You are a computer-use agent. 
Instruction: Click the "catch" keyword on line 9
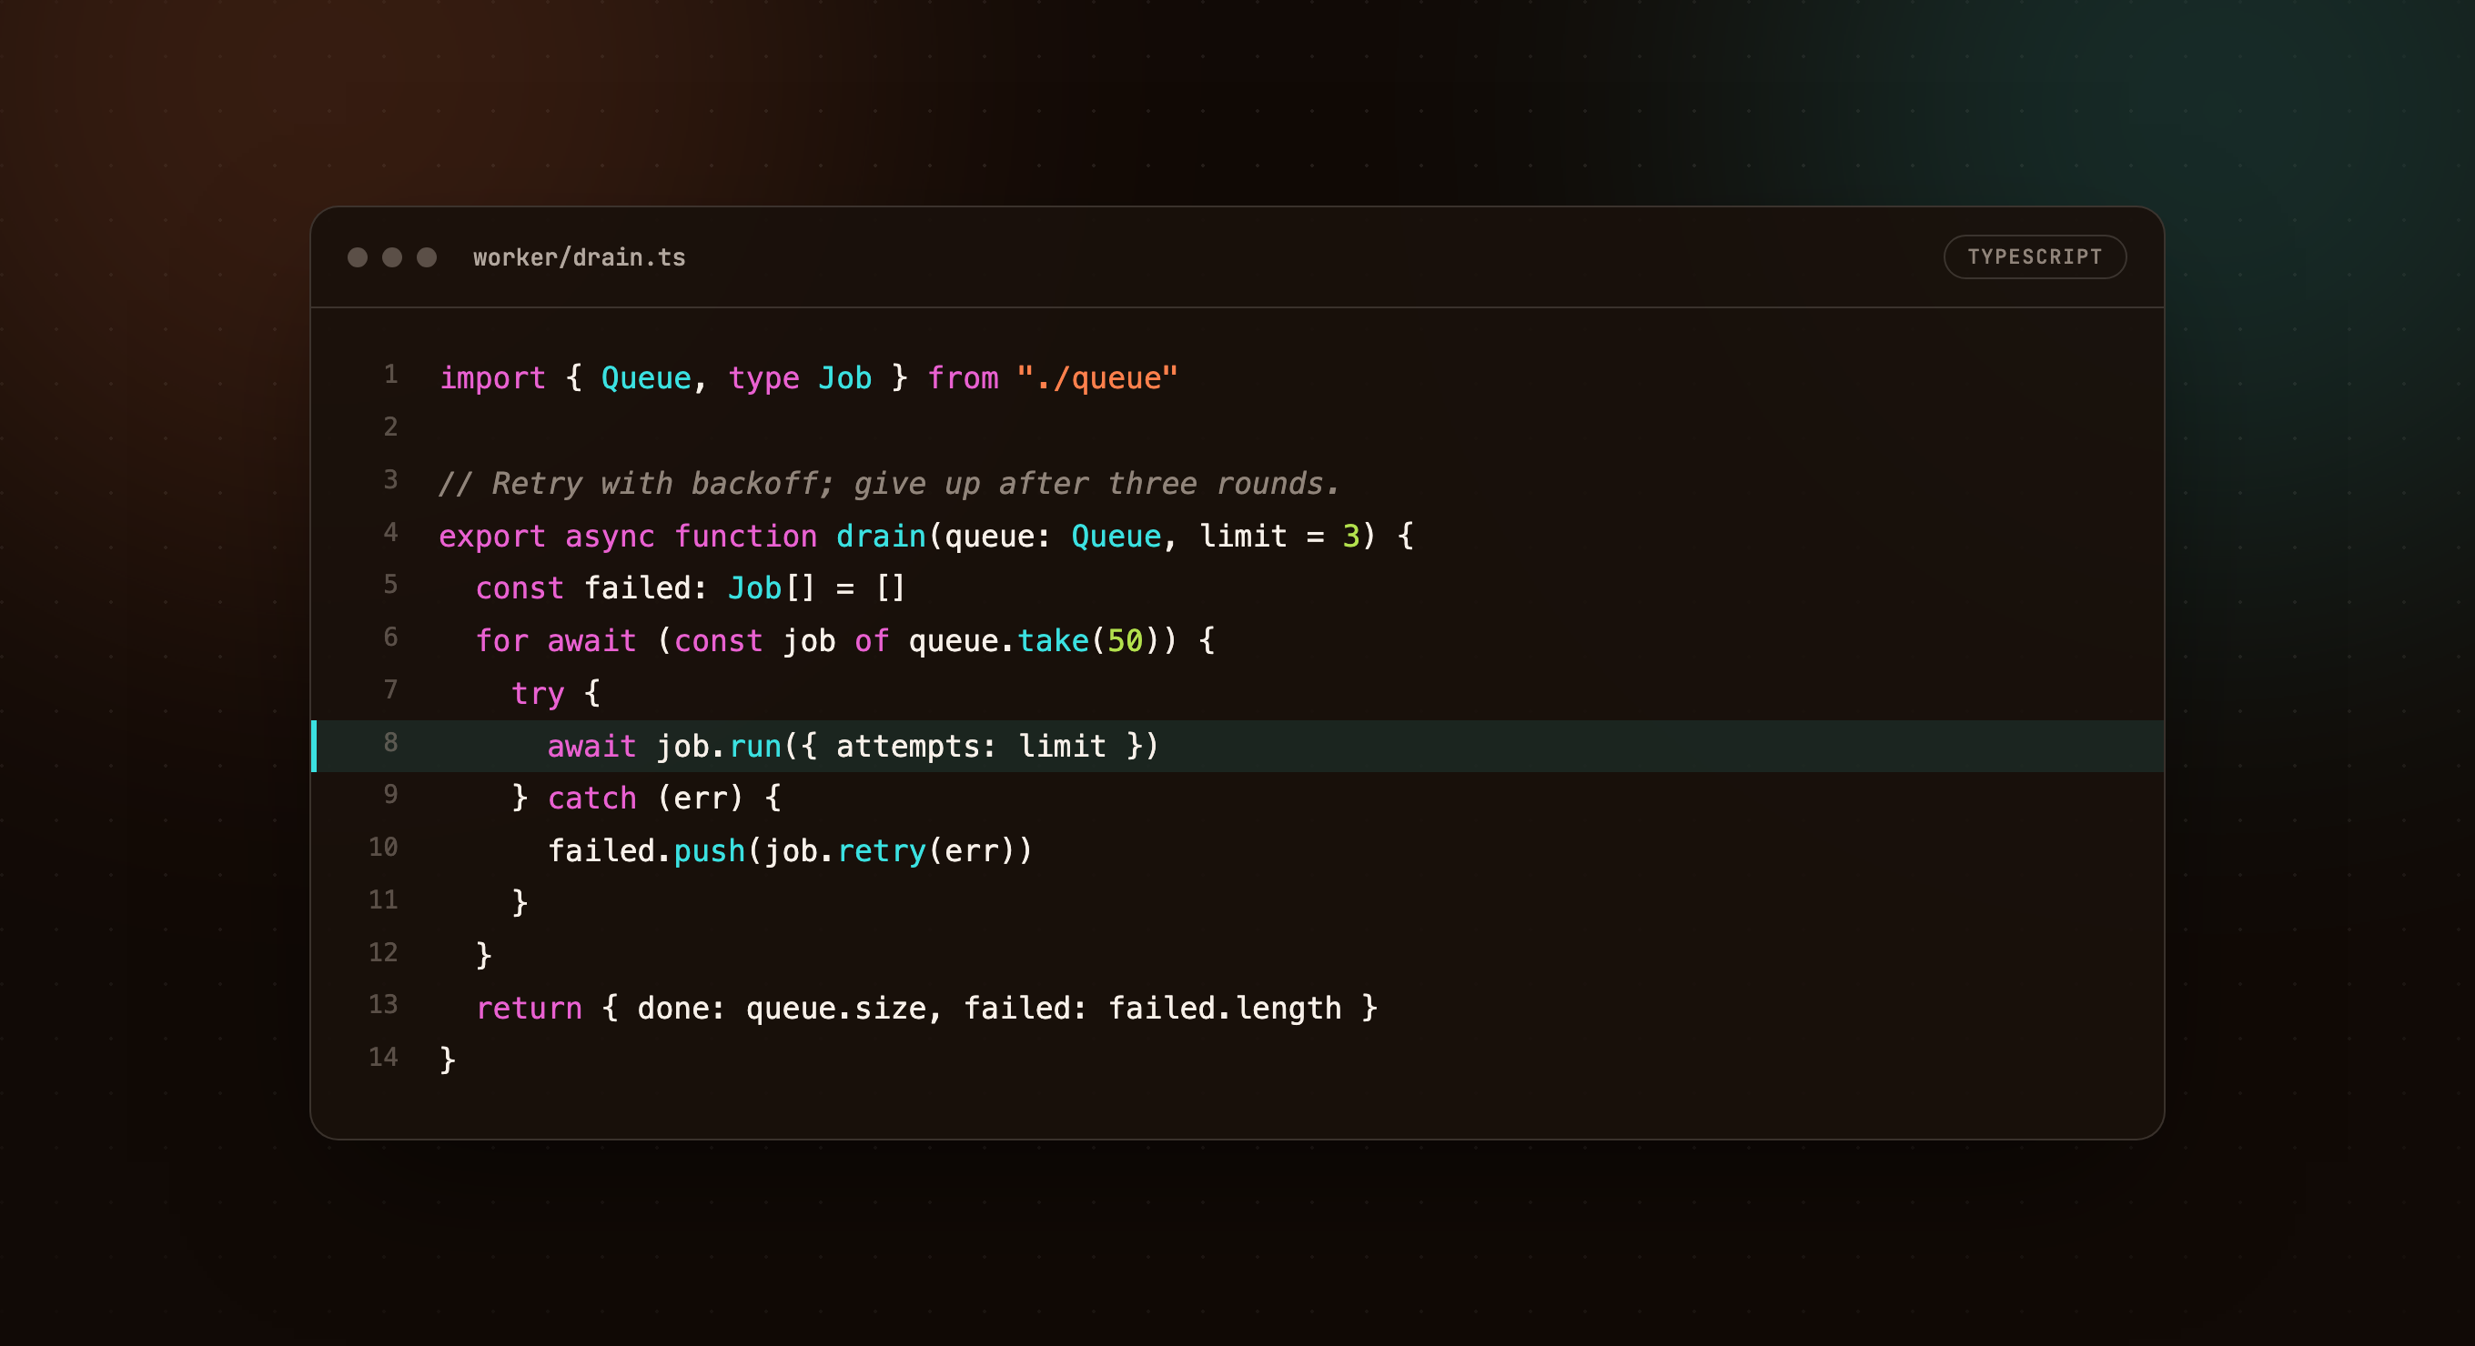tap(591, 798)
